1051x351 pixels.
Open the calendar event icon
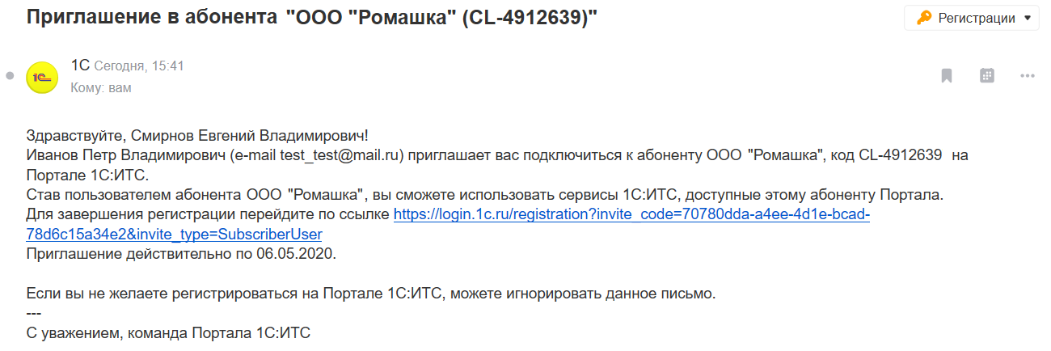click(x=986, y=76)
